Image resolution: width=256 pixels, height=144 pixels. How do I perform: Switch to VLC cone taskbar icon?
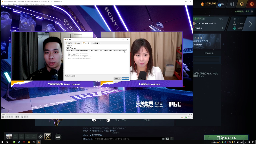tap(39, 142)
